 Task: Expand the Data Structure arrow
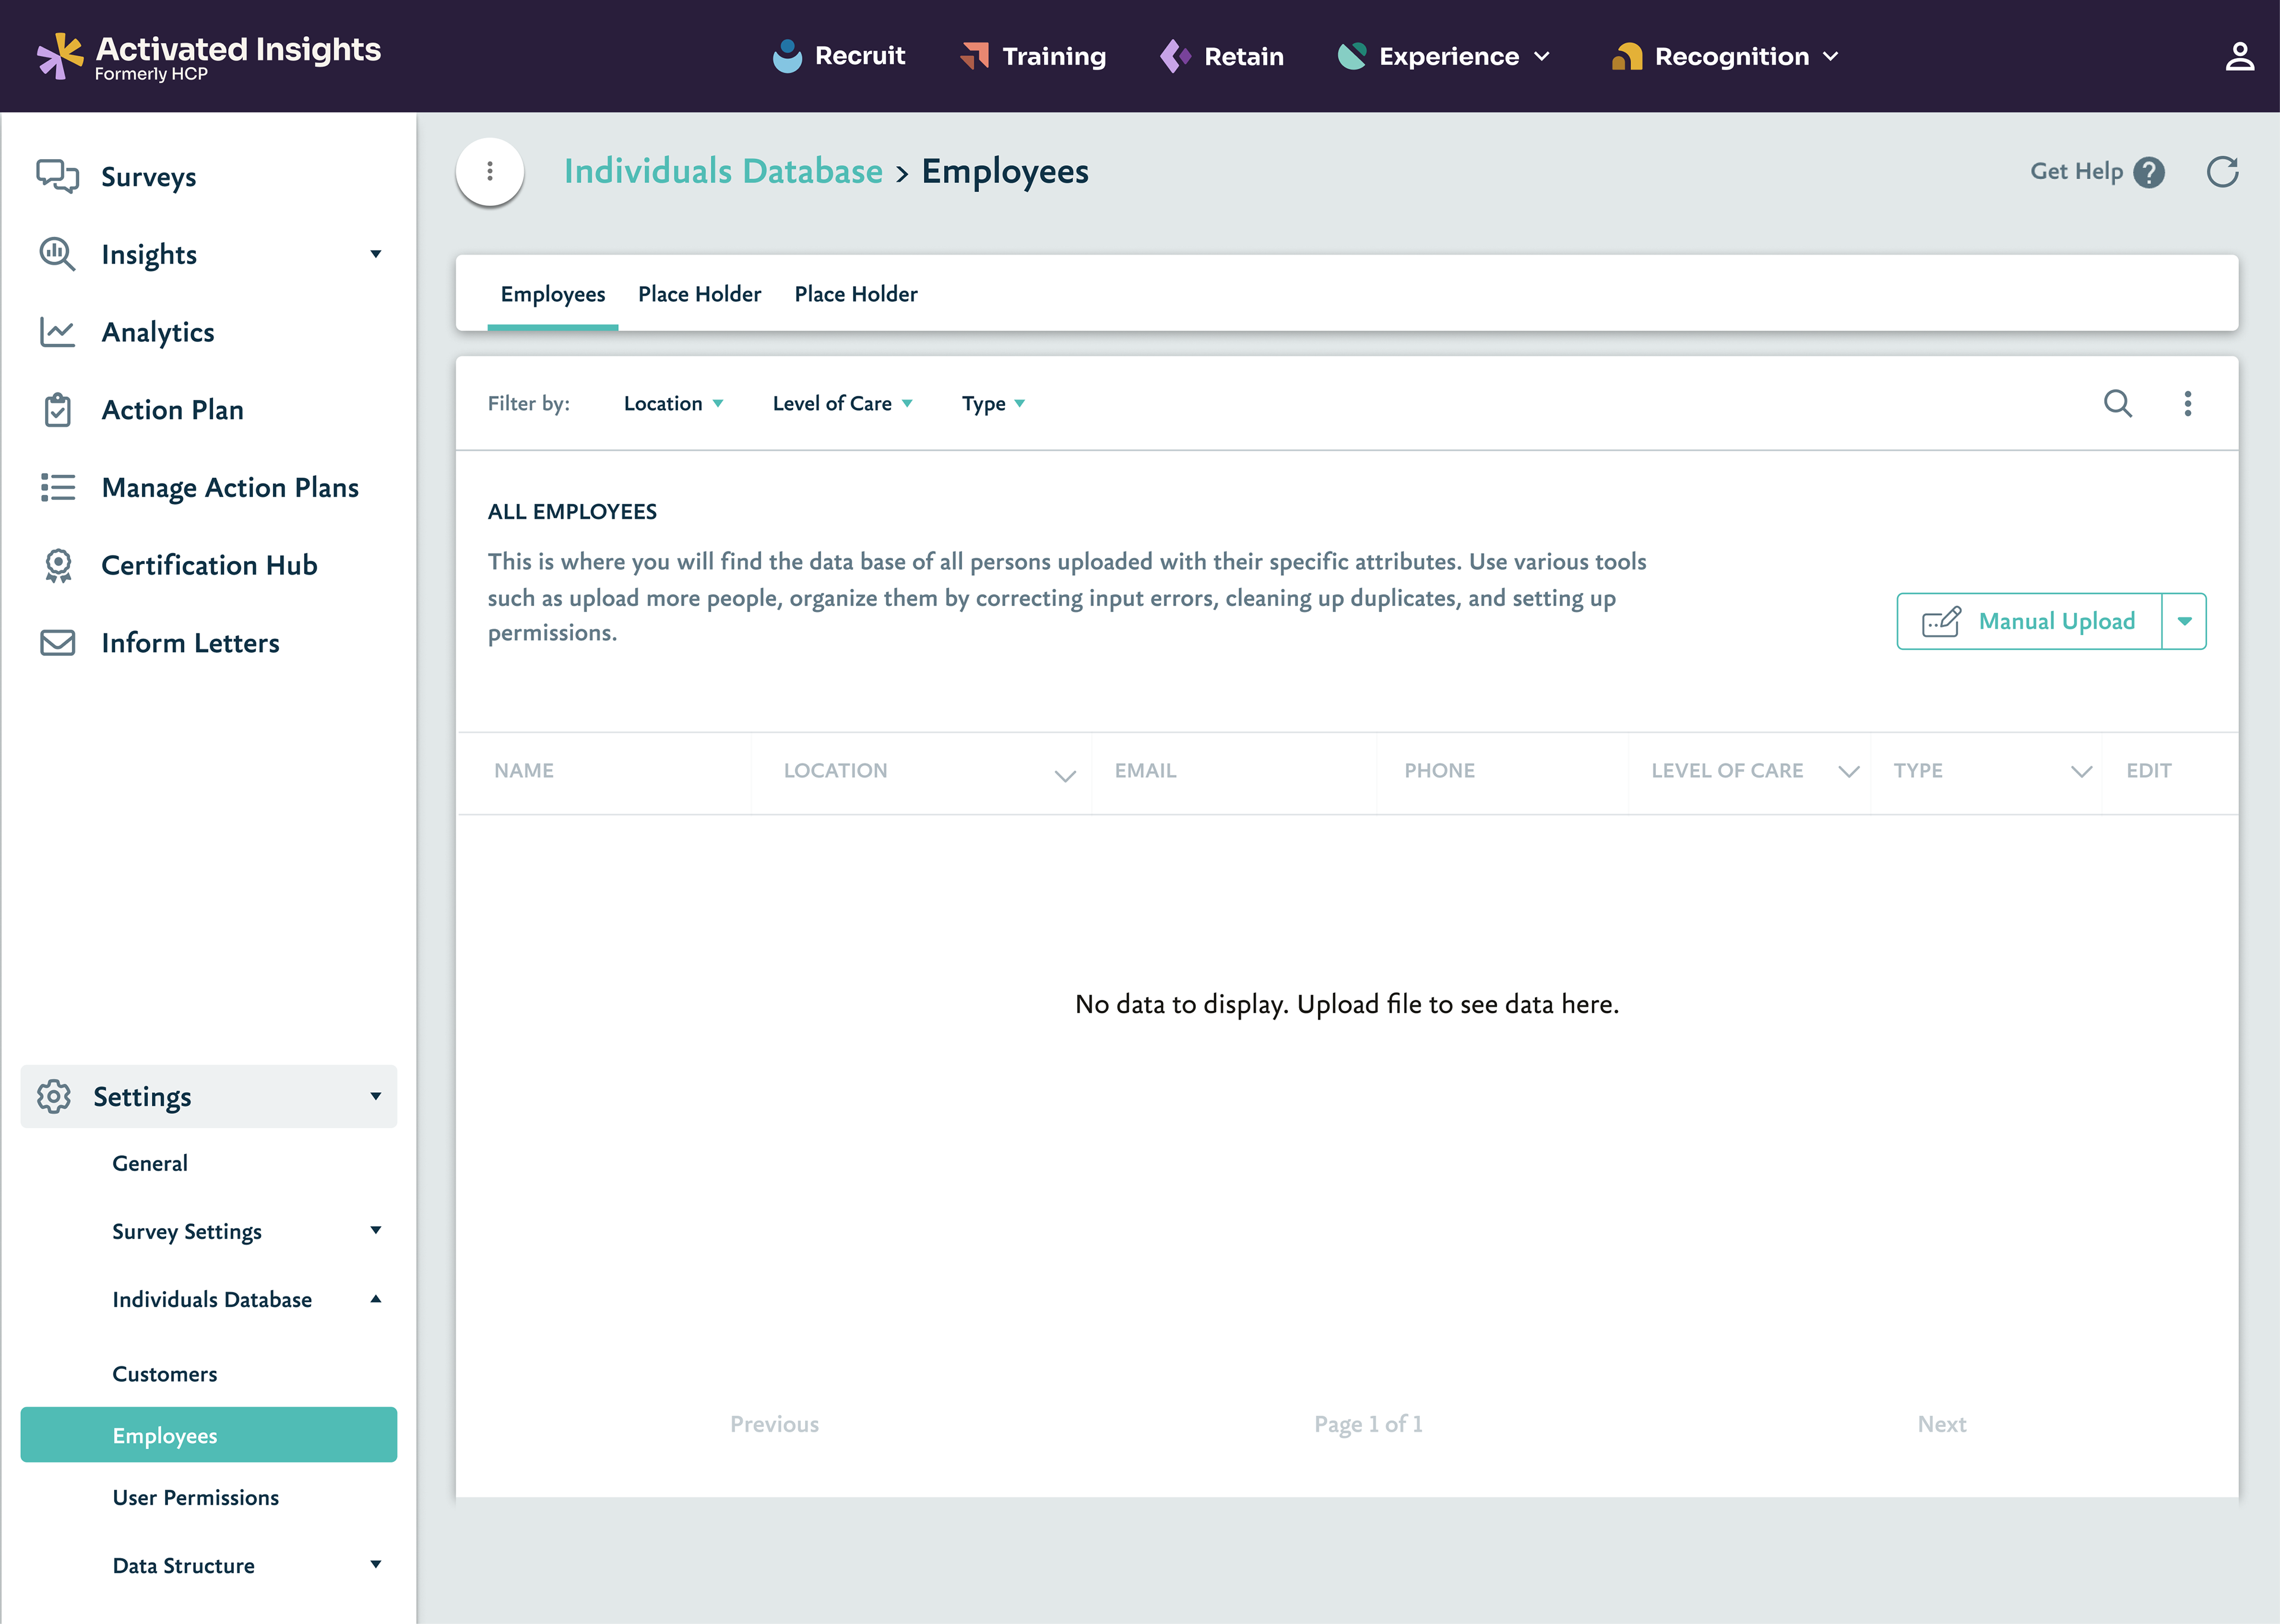pyautogui.click(x=376, y=1564)
